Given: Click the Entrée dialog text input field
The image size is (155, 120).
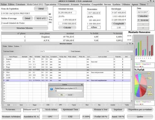Looking at the screenshot, I should 69,91.
